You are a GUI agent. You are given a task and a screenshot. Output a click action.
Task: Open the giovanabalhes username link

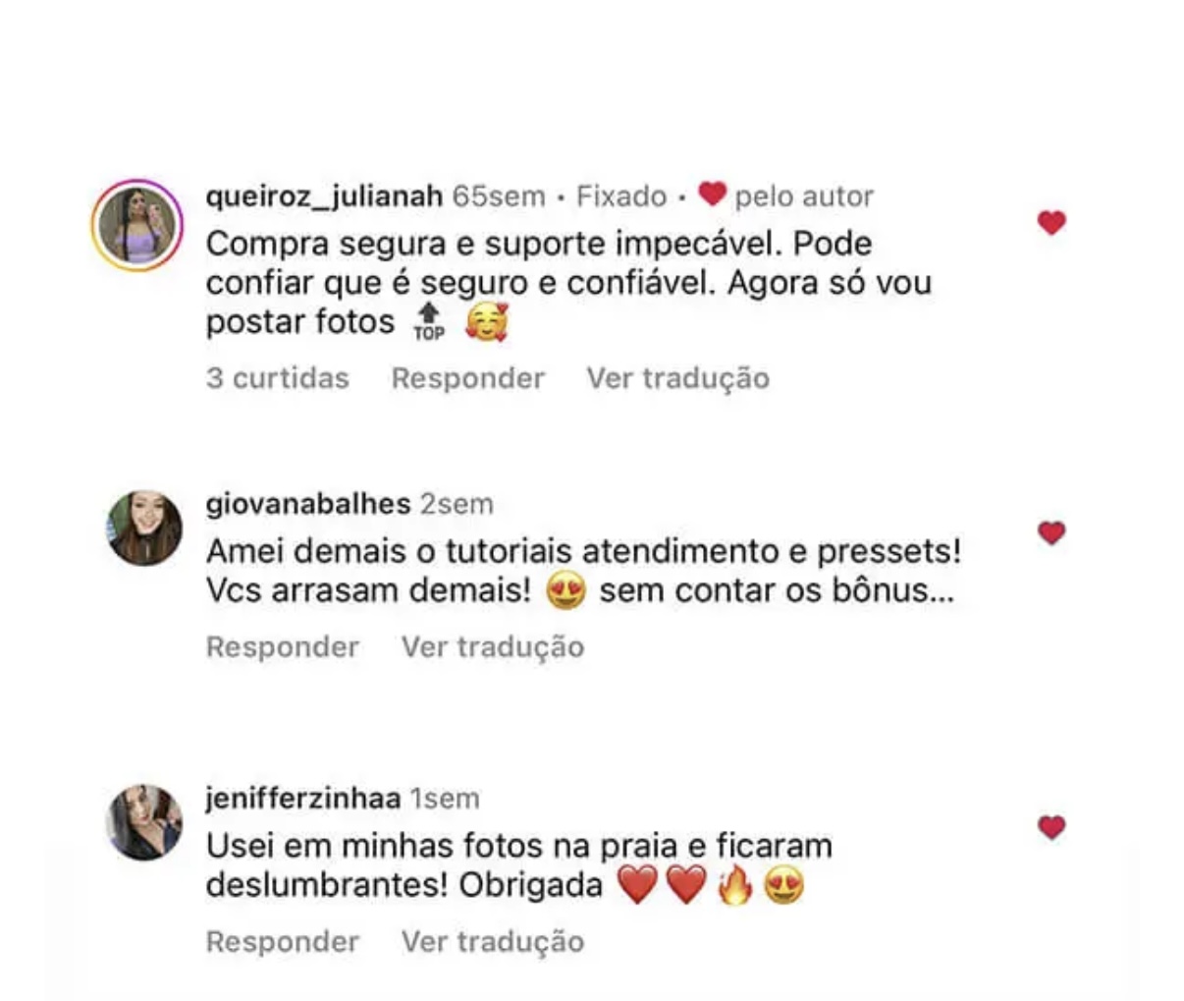pyautogui.click(x=308, y=504)
